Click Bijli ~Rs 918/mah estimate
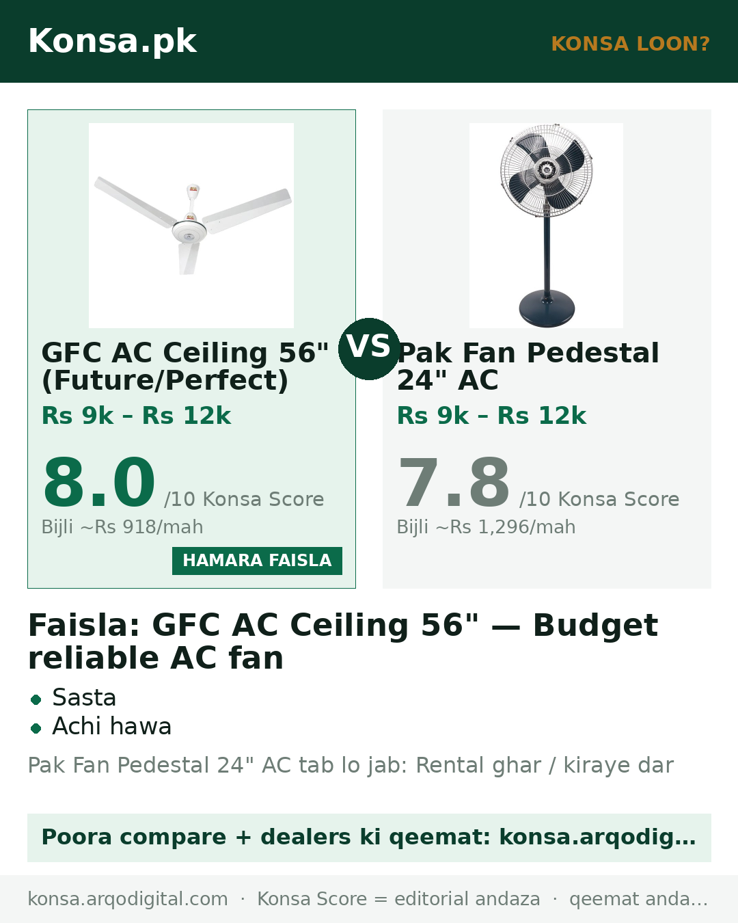Image resolution: width=738 pixels, height=923 pixels. (x=122, y=527)
